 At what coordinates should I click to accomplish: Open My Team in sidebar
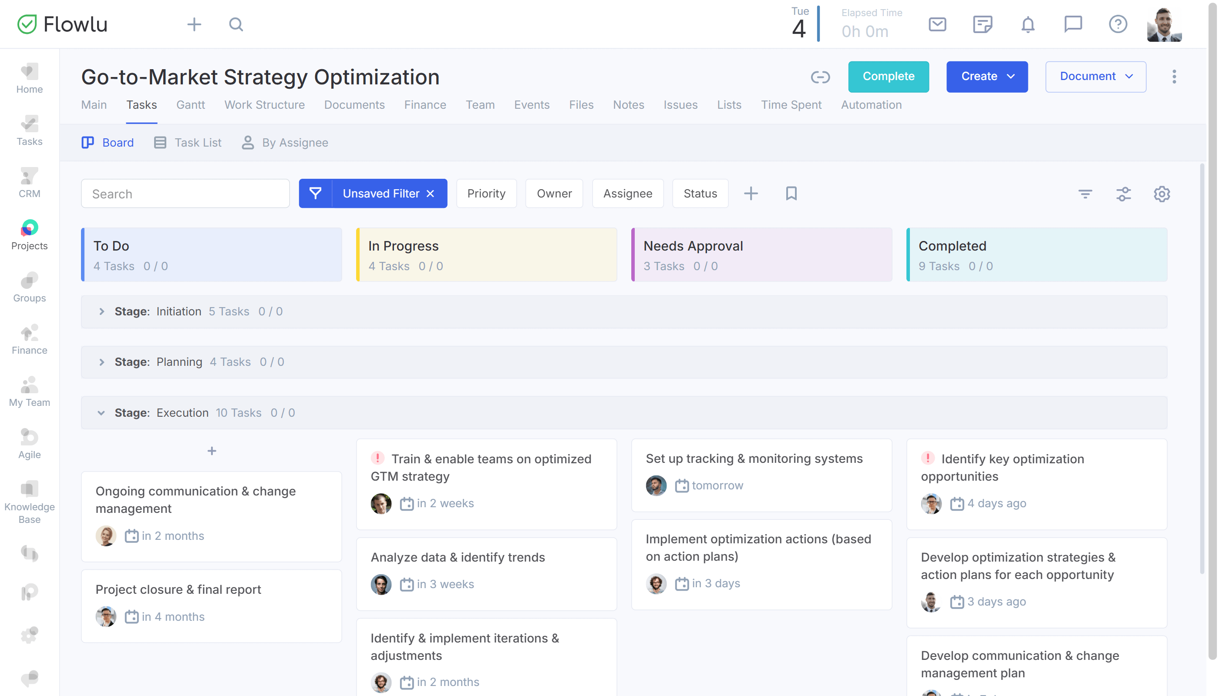coord(29,392)
